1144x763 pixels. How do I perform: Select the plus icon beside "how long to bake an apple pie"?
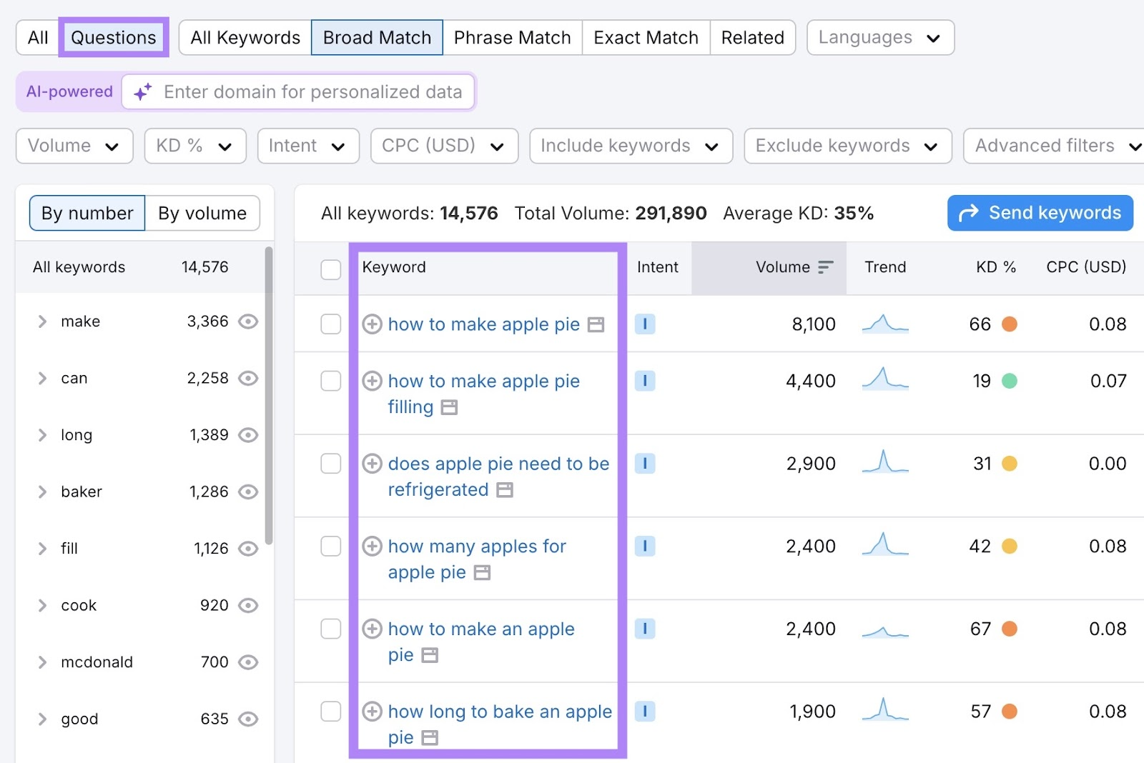point(372,712)
